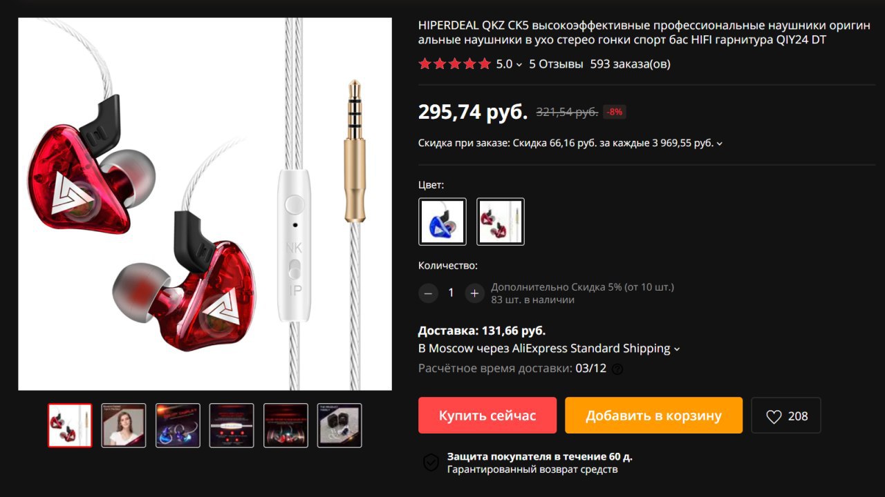Decrease quantity with the minus button
Screen dimensions: 885x497
(428, 293)
